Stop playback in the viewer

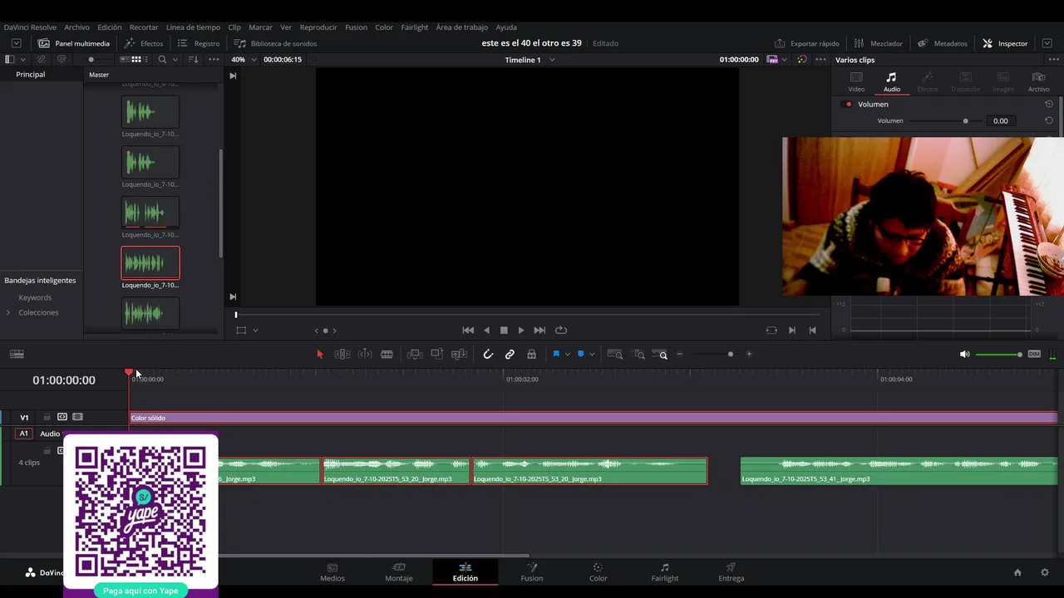pos(504,331)
